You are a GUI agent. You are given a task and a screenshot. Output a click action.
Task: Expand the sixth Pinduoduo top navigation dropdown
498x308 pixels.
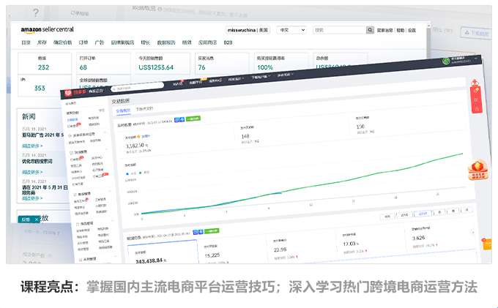pos(285,75)
